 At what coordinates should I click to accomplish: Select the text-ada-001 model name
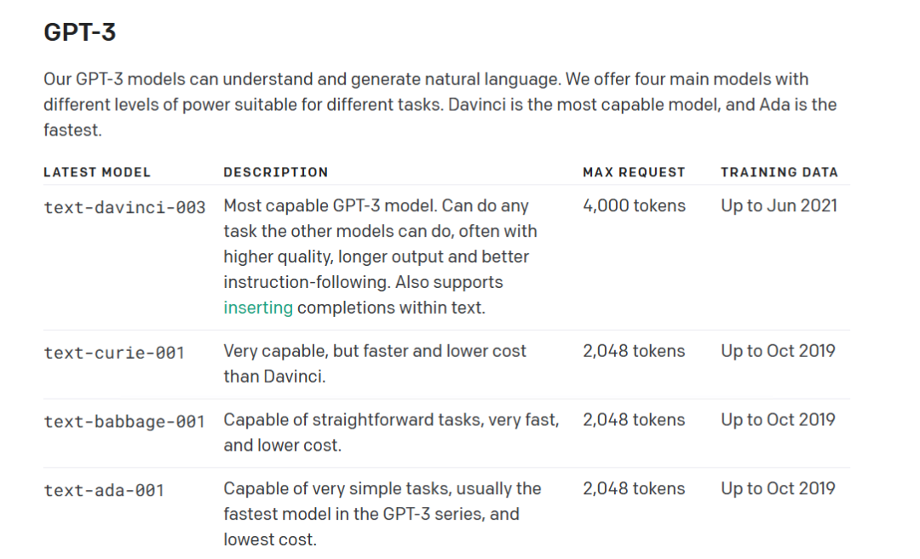tap(104, 490)
